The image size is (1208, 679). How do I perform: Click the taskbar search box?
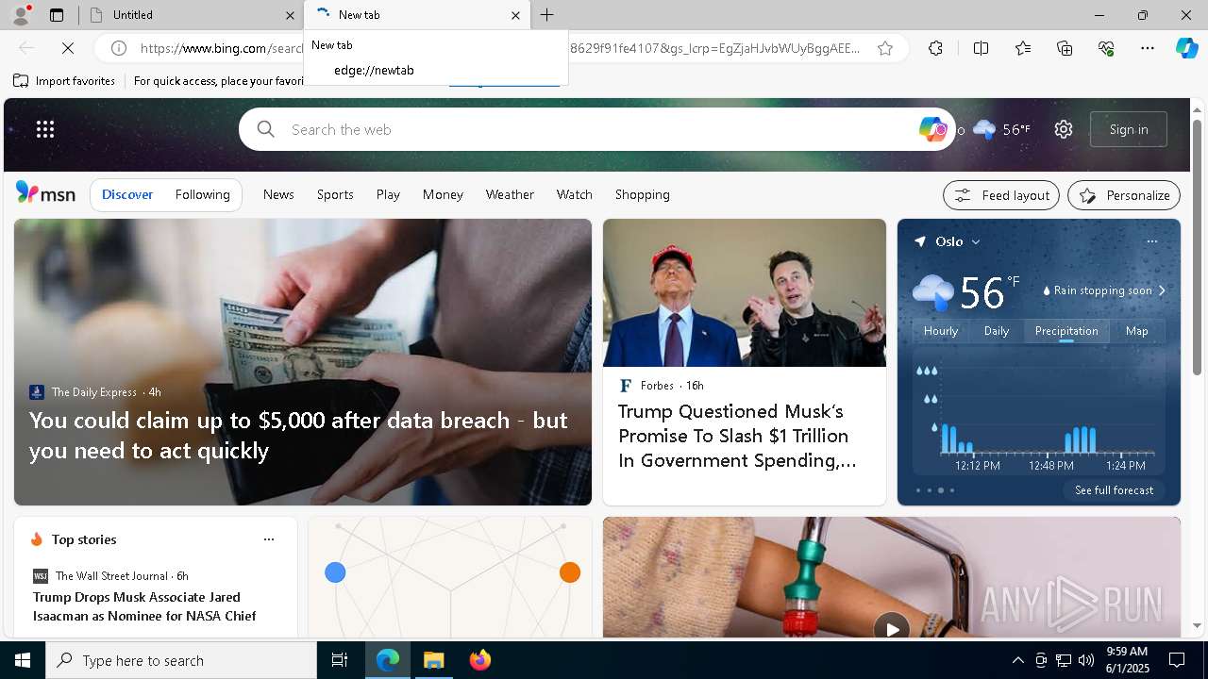pyautogui.click(x=181, y=660)
